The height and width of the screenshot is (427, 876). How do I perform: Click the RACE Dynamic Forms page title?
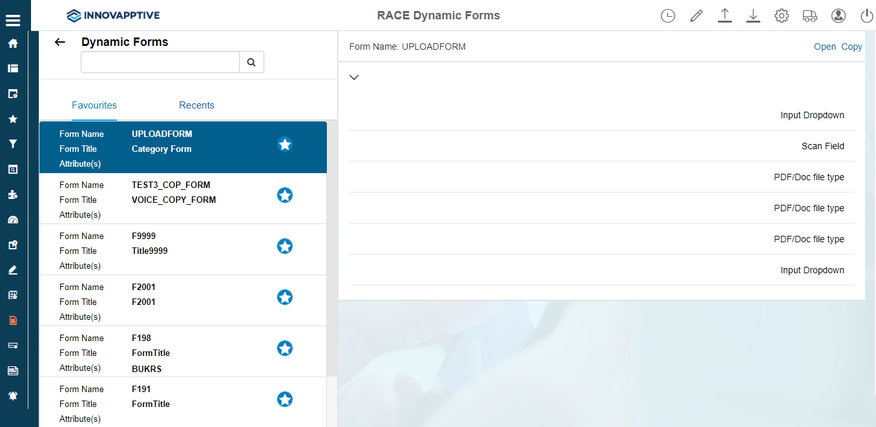[439, 16]
